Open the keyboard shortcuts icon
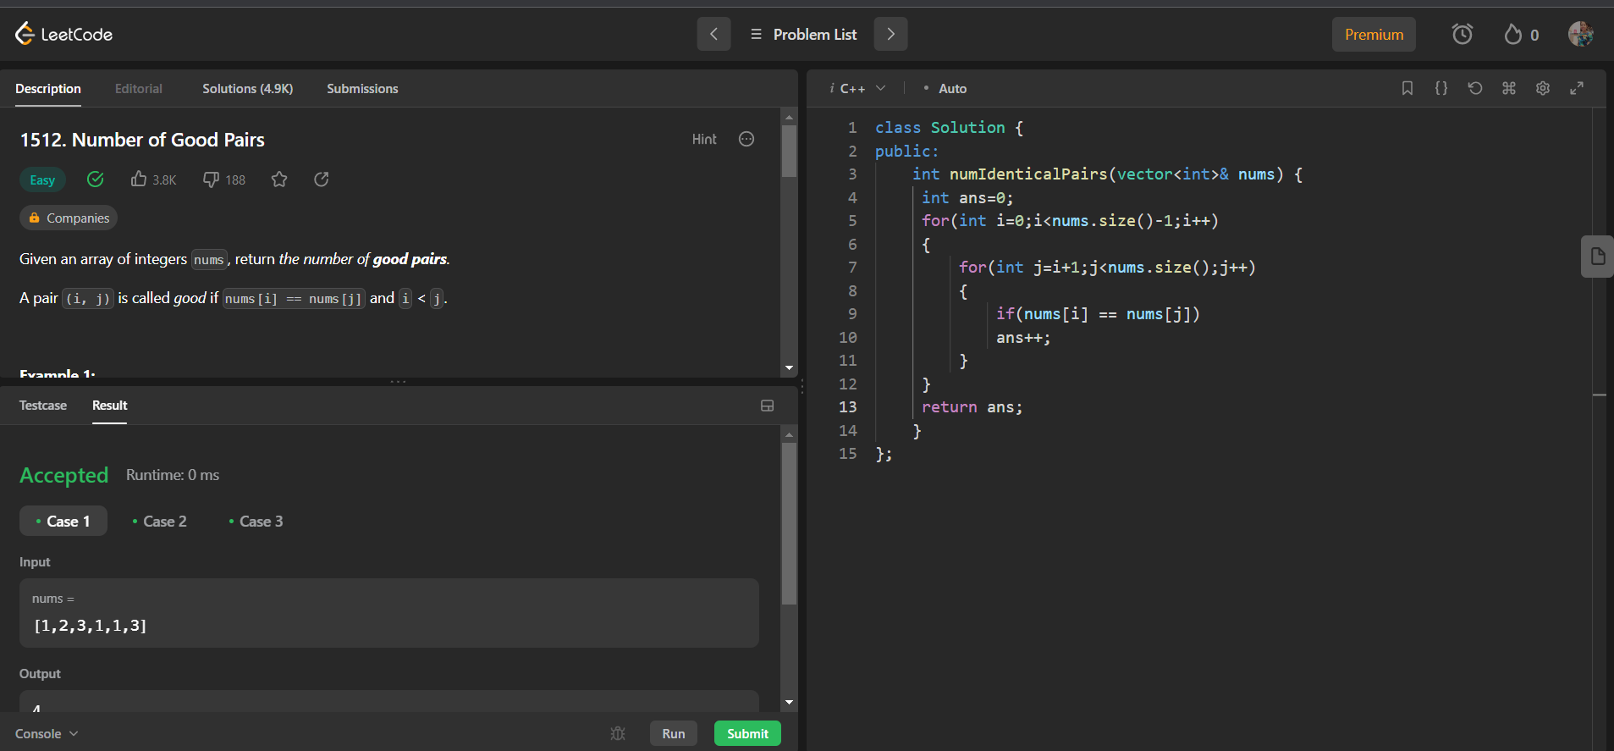 click(1509, 88)
